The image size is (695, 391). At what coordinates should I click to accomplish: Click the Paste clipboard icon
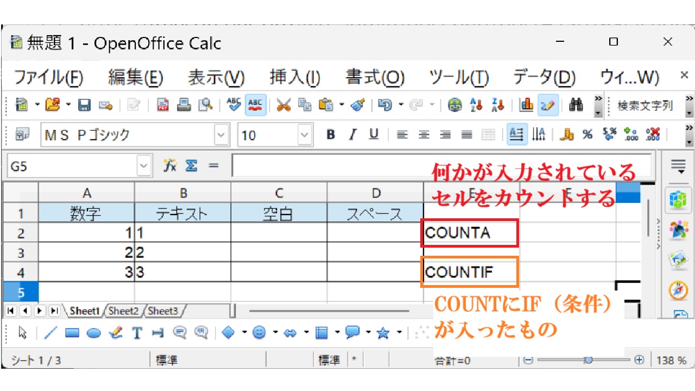[326, 105]
